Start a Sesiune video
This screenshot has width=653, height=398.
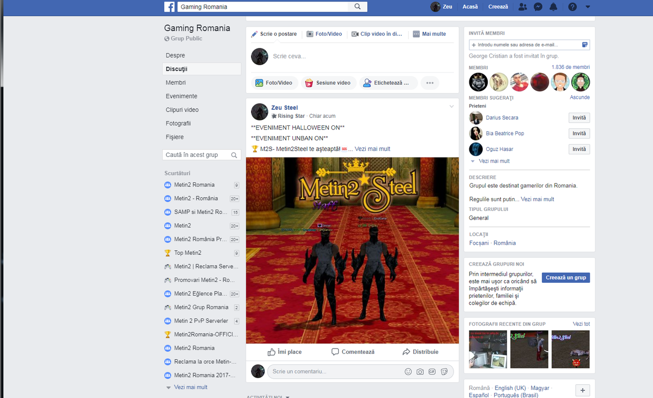pyautogui.click(x=329, y=83)
